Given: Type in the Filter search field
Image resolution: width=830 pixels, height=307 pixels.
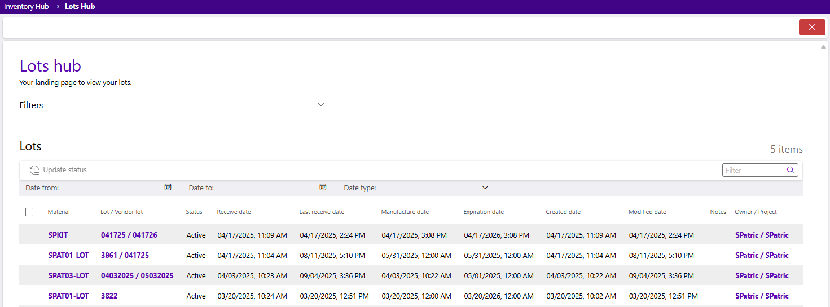Looking at the screenshot, I should [753, 170].
